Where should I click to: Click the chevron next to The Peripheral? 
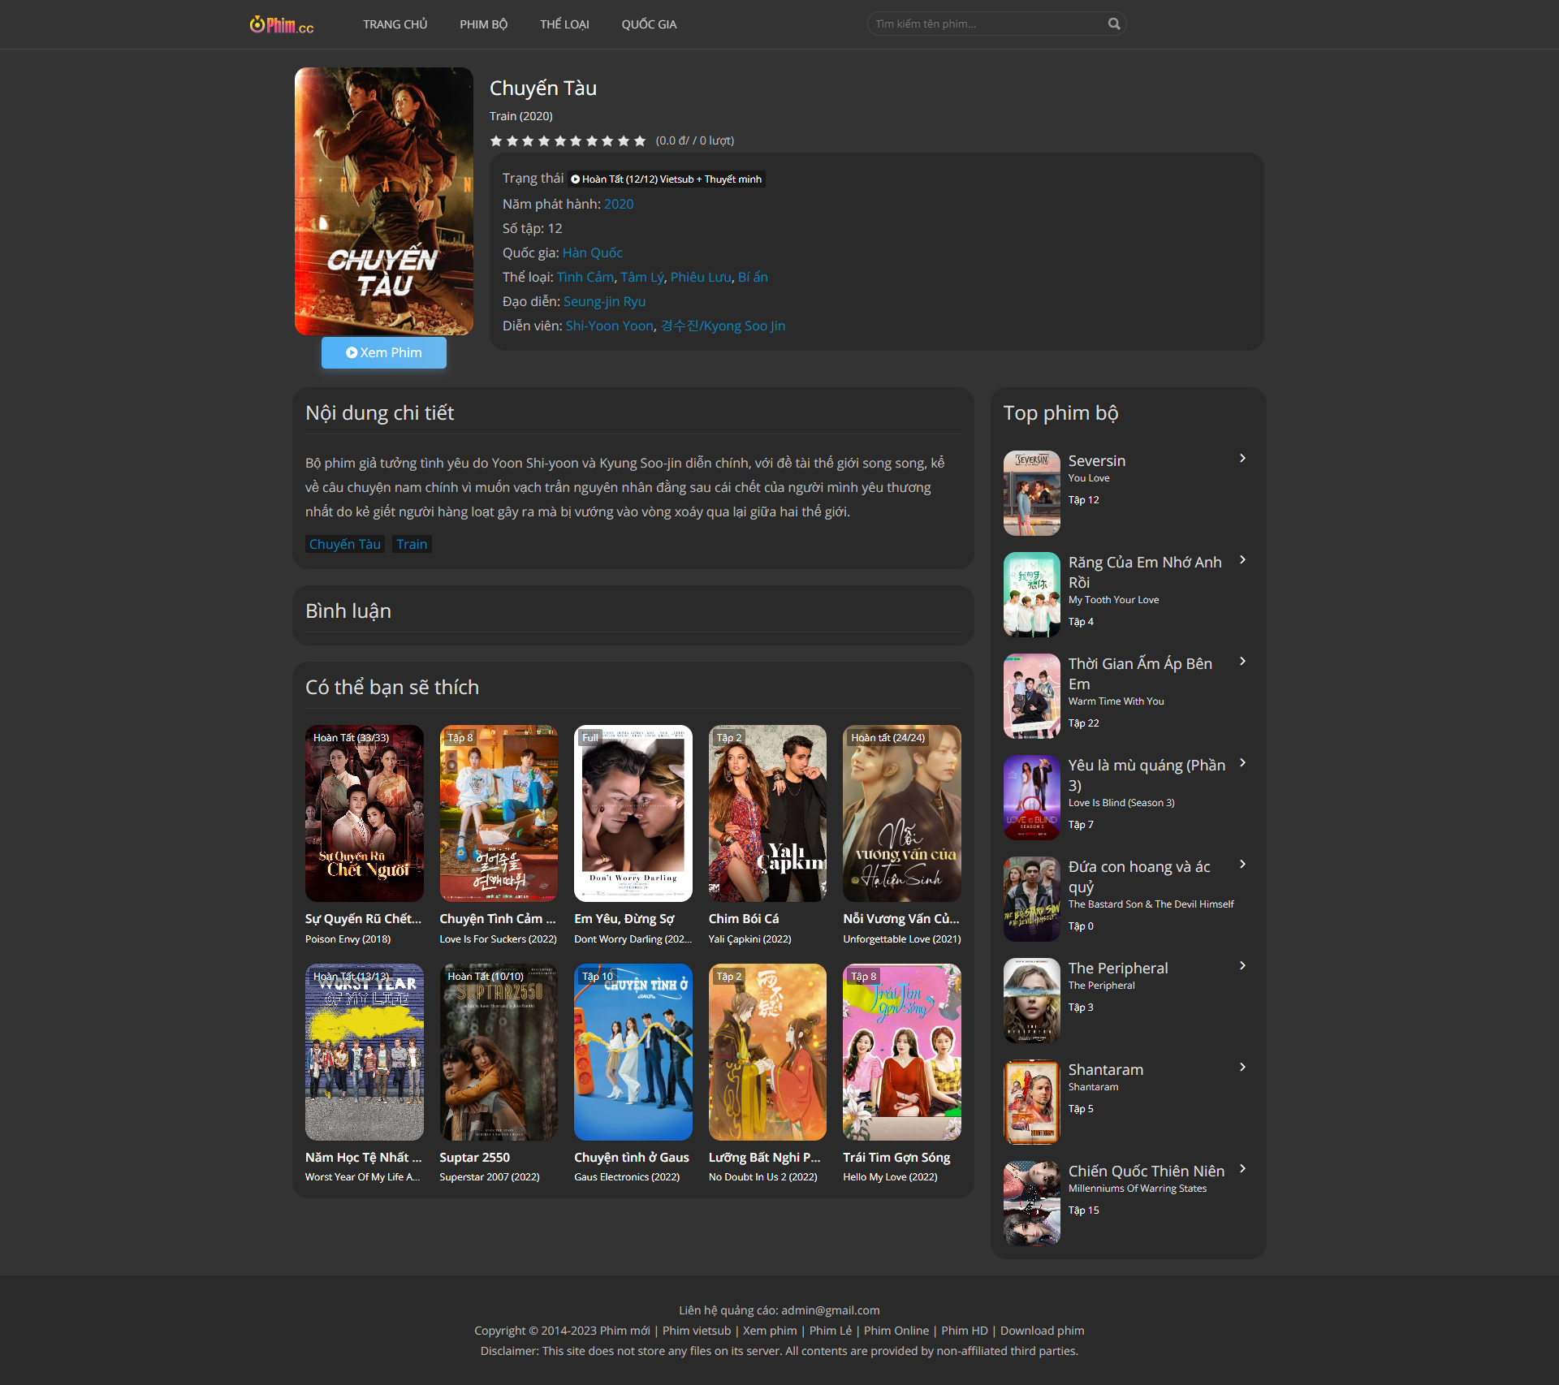(x=1242, y=966)
